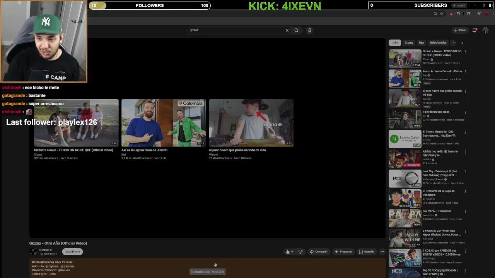Click the sidebar title El Problema de la Ropa en Venezuela
Screen dimensions: 495x278
tap(439, 193)
